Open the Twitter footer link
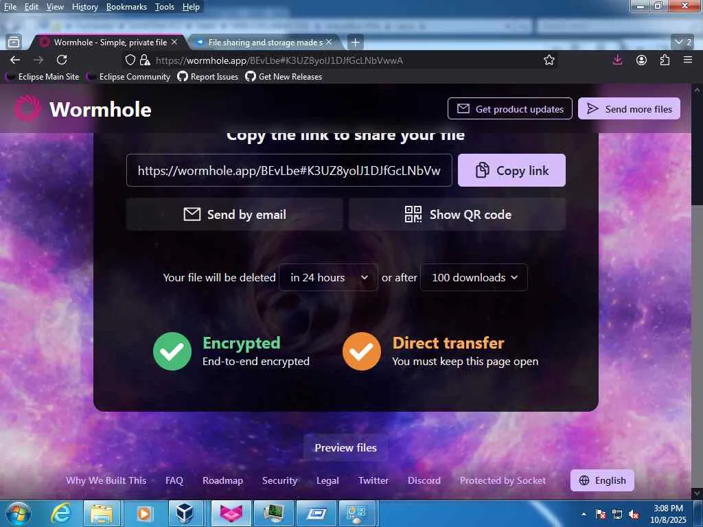The height and width of the screenshot is (527, 703). [373, 480]
